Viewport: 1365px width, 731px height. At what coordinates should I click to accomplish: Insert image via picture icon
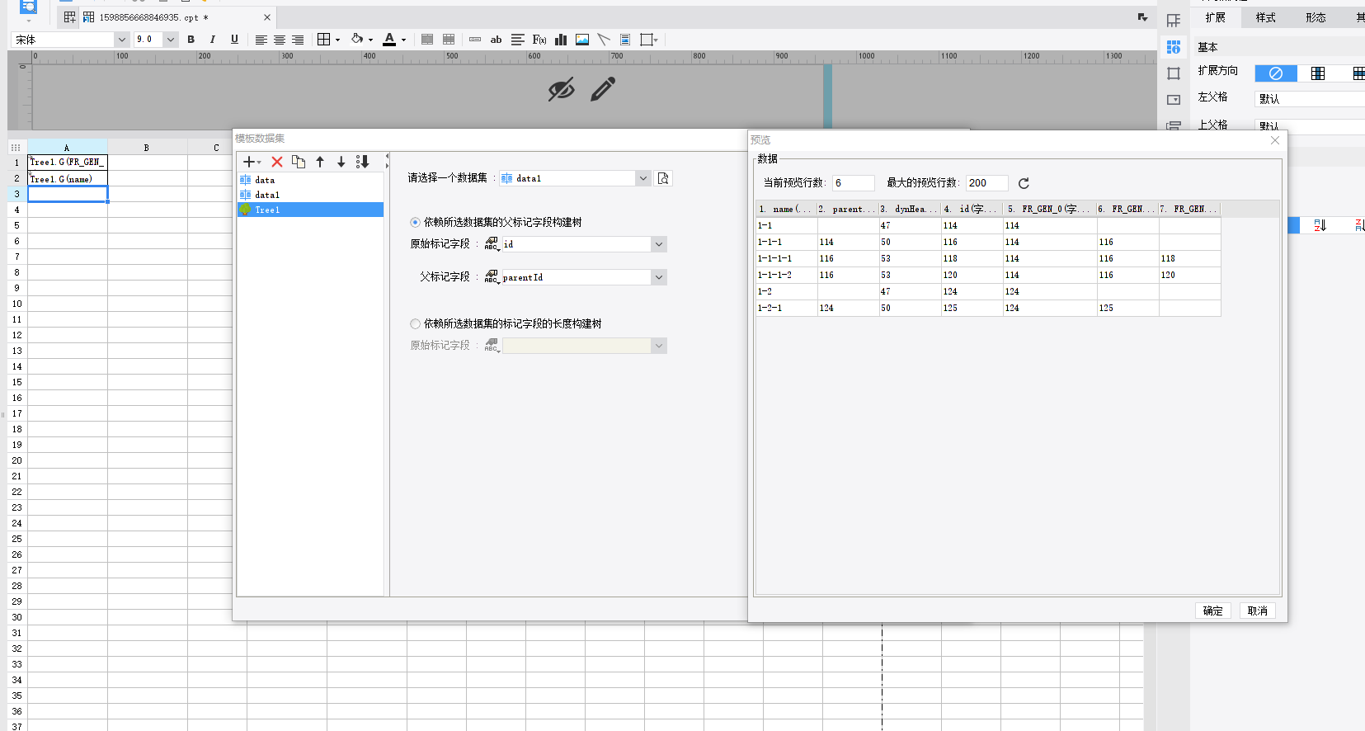(582, 40)
